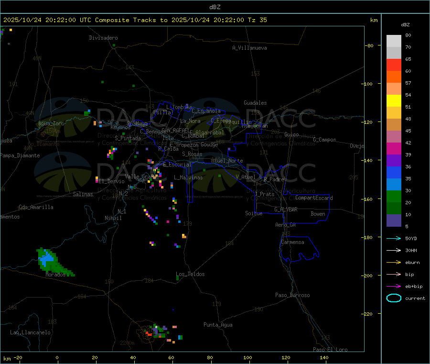Click the Carmensa map label
The image size is (430, 364).
coord(292,242)
